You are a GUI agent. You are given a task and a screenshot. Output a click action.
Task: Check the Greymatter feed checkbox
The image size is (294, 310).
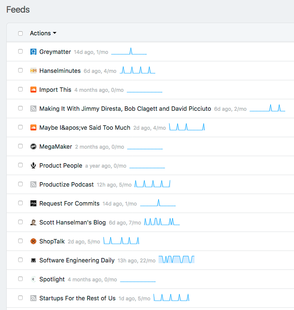[x=20, y=51]
